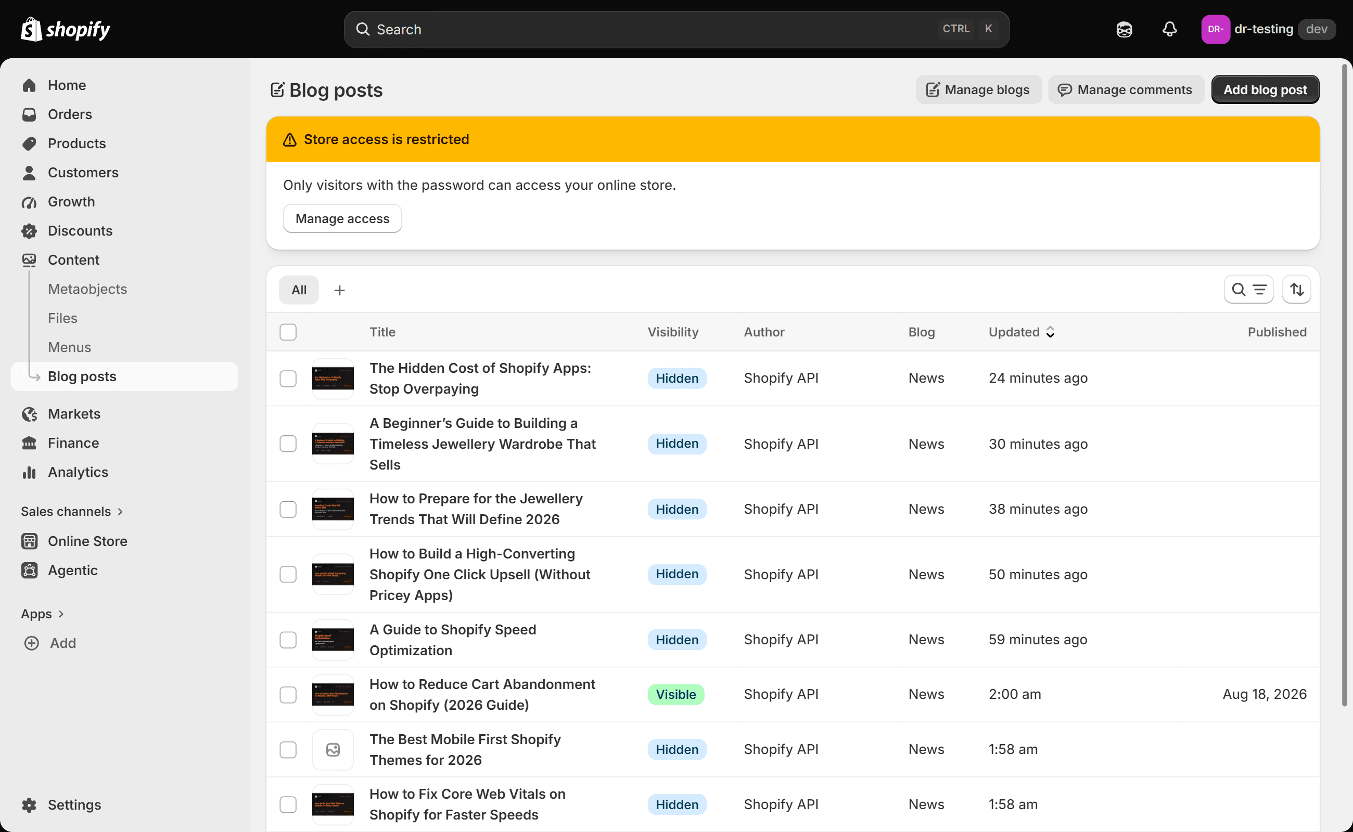Click the search magnifier icon in top bar
1353x832 pixels.
pyautogui.click(x=362, y=29)
